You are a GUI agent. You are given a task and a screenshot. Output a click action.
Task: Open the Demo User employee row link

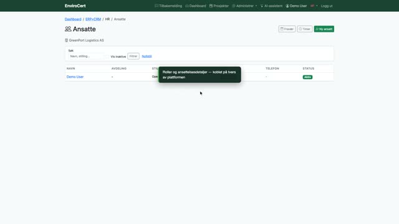[75, 77]
